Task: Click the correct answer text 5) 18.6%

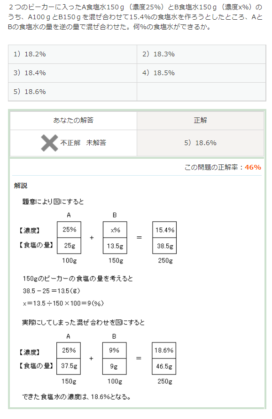Action: click(200, 142)
